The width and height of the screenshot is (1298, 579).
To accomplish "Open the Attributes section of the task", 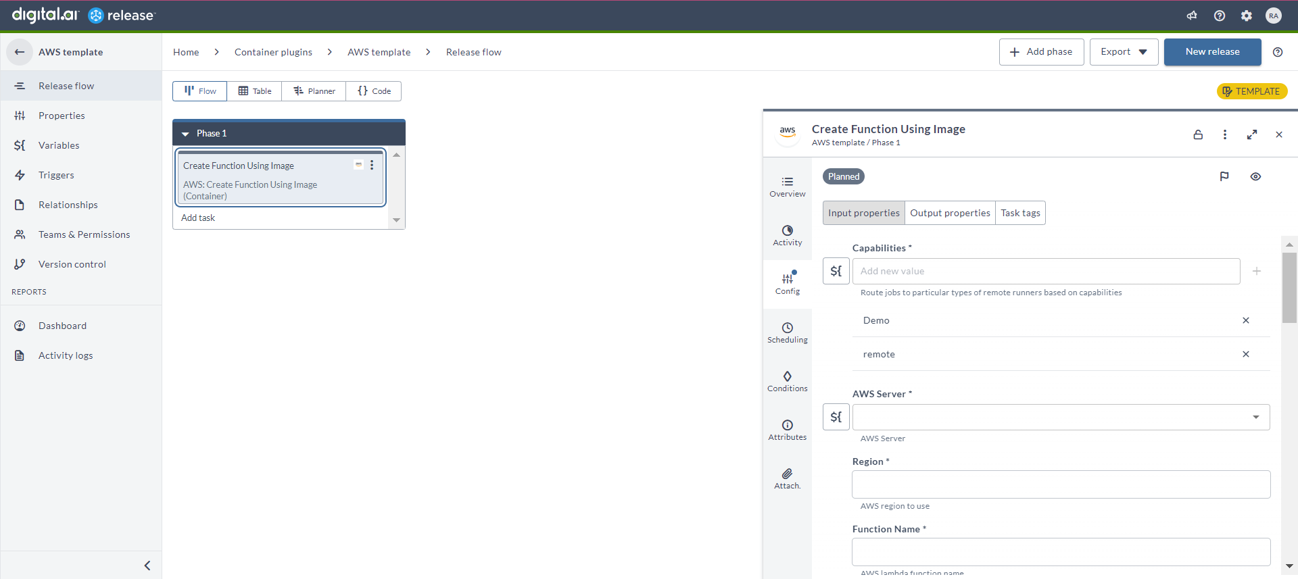I will coord(788,430).
